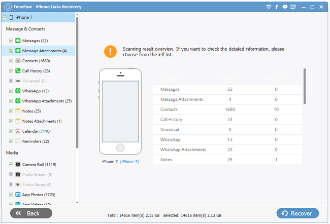Viewport: 330px width, 224px height.
Task: Click the sidebar scroll down arrow
Action: point(77,203)
